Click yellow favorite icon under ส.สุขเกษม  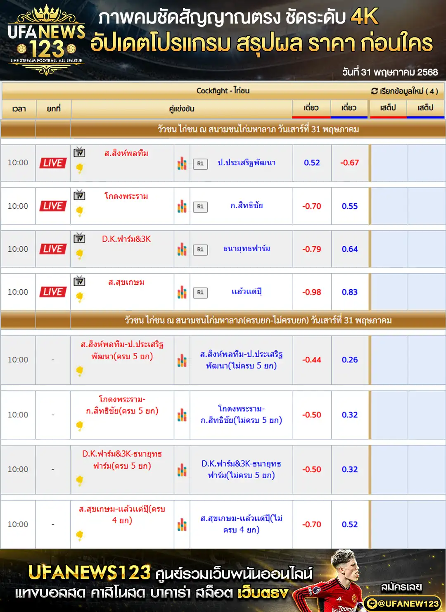point(79,297)
